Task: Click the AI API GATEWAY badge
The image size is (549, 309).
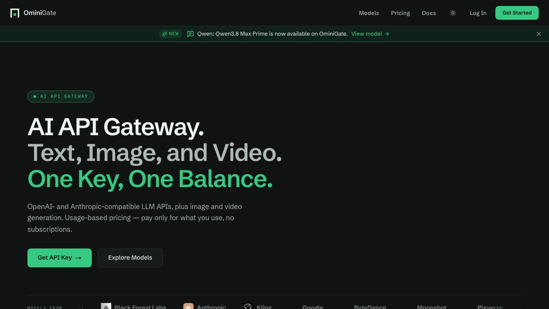Action: click(61, 97)
